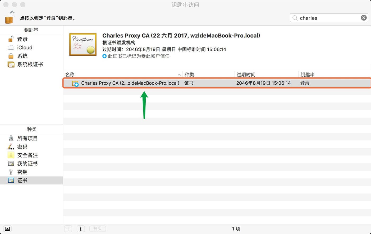This screenshot has height=234, width=371.
Task: Click the keys icon beside 所有项目
Action: (11, 138)
